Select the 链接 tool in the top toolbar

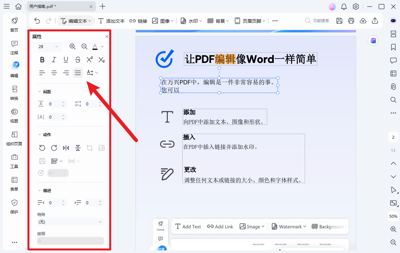(x=138, y=20)
